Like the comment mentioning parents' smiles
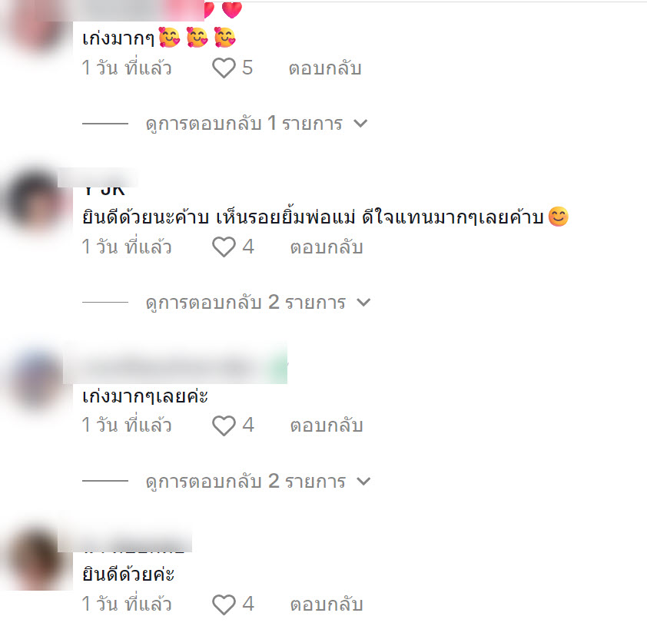 pyautogui.click(x=224, y=247)
